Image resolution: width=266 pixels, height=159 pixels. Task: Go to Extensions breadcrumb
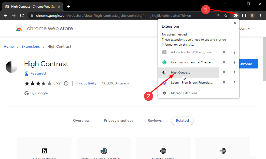[x=31, y=46]
